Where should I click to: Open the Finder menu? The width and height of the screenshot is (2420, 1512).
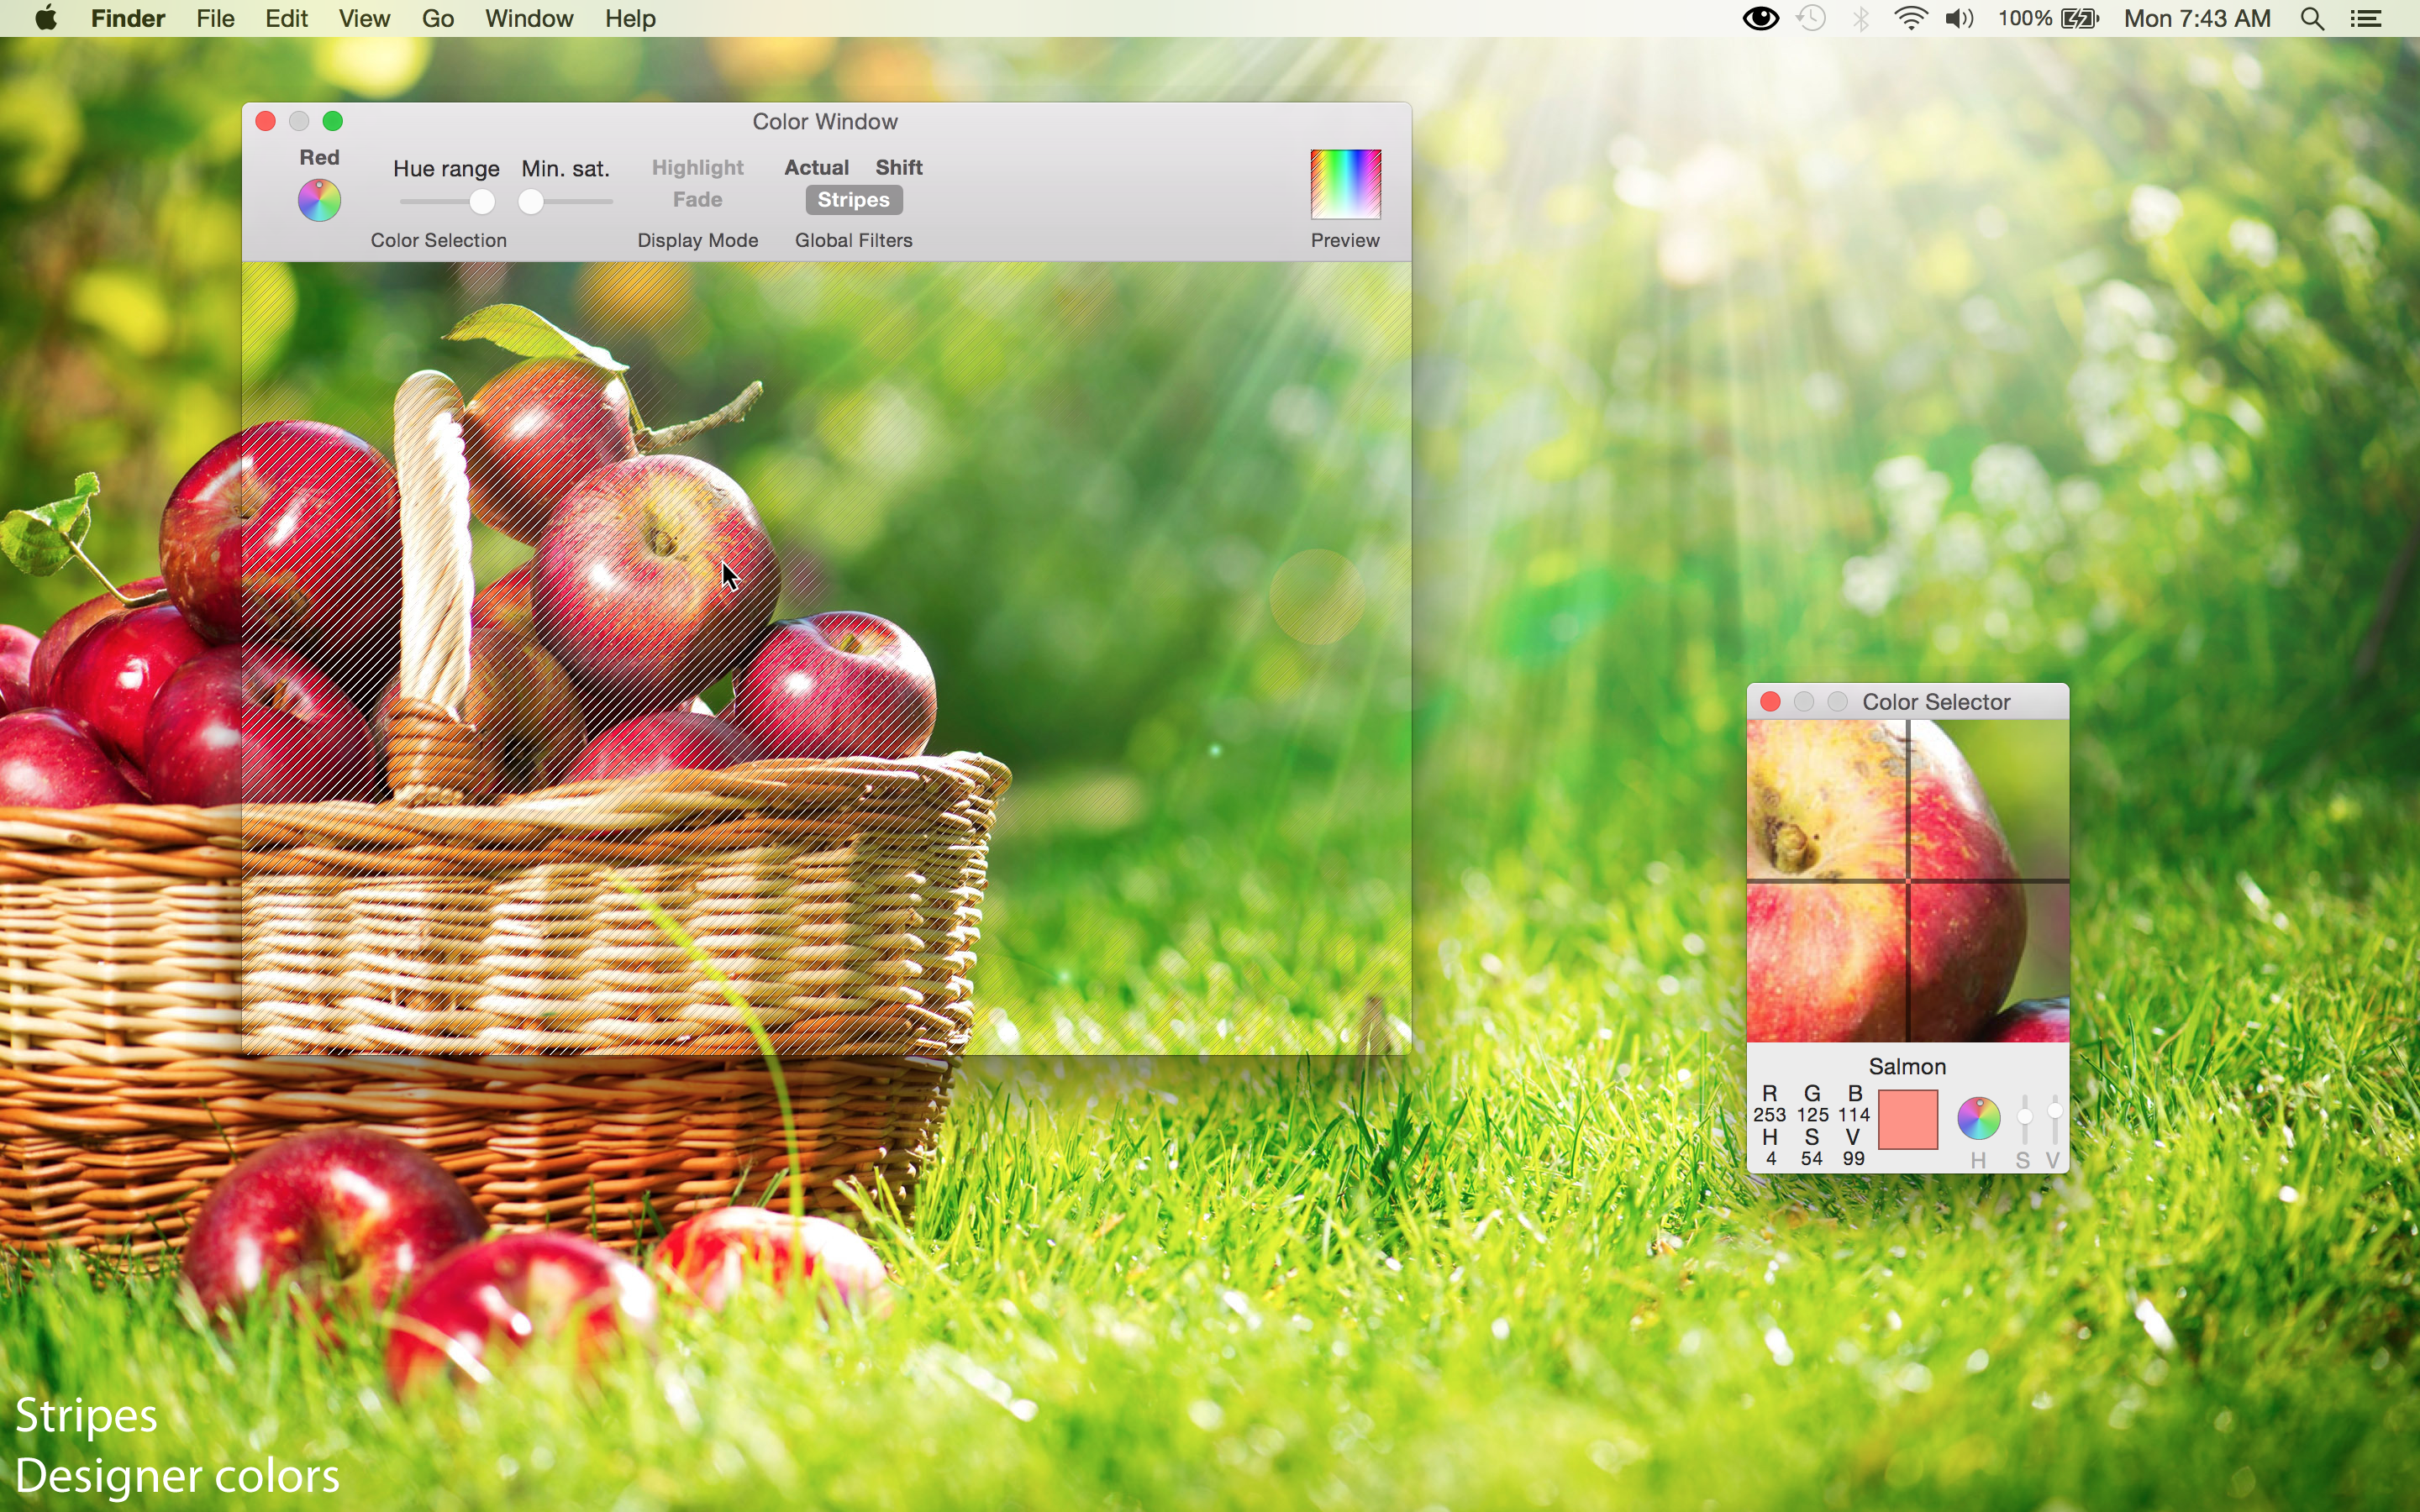pos(128,18)
